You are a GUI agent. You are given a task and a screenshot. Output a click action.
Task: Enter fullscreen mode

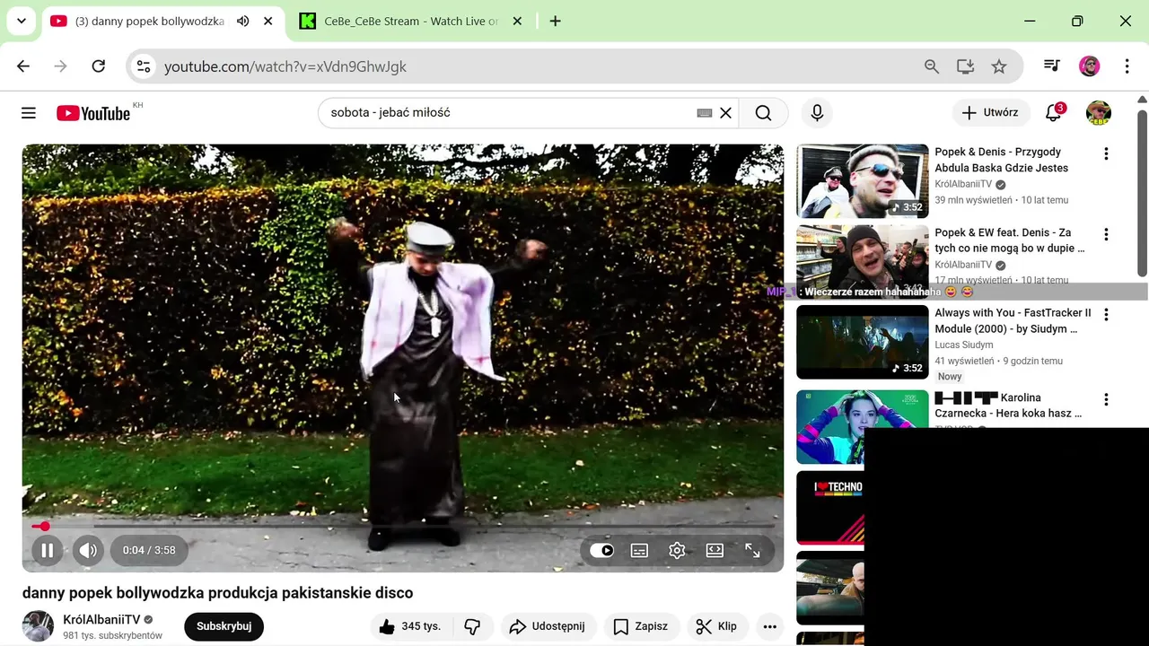752,551
